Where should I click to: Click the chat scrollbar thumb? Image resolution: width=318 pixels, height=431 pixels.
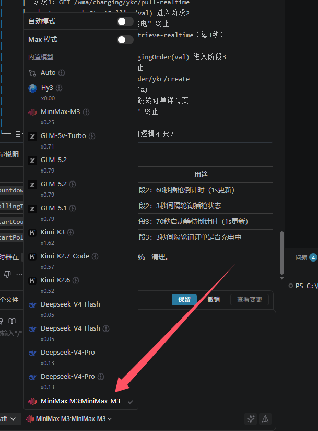[282, 253]
